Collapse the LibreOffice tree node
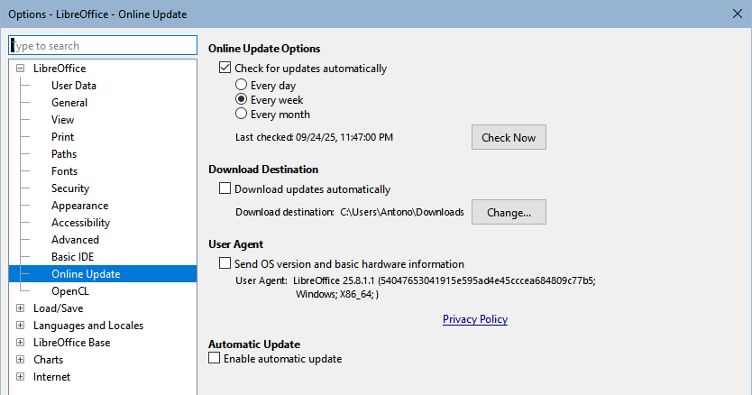 click(x=20, y=69)
